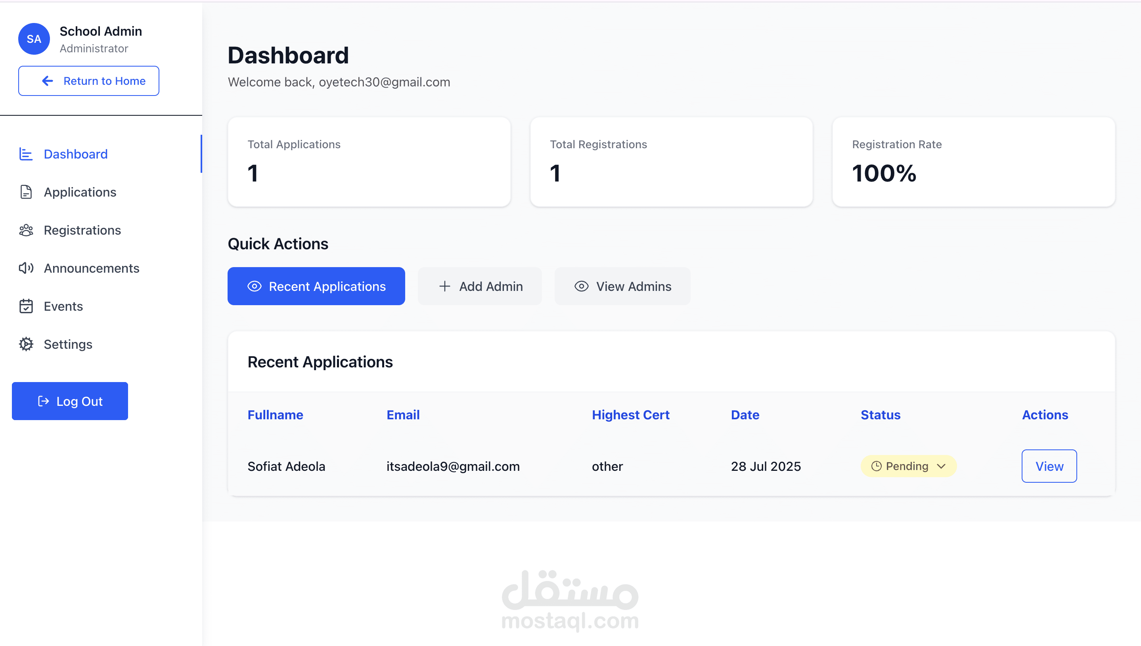Open Events in the sidebar
The height and width of the screenshot is (646, 1141).
[x=101, y=306]
